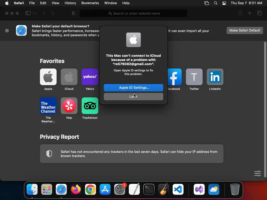This screenshot has height=200, width=267.
Task: Open TextEdit from the Dock
Action: click(x=134, y=189)
